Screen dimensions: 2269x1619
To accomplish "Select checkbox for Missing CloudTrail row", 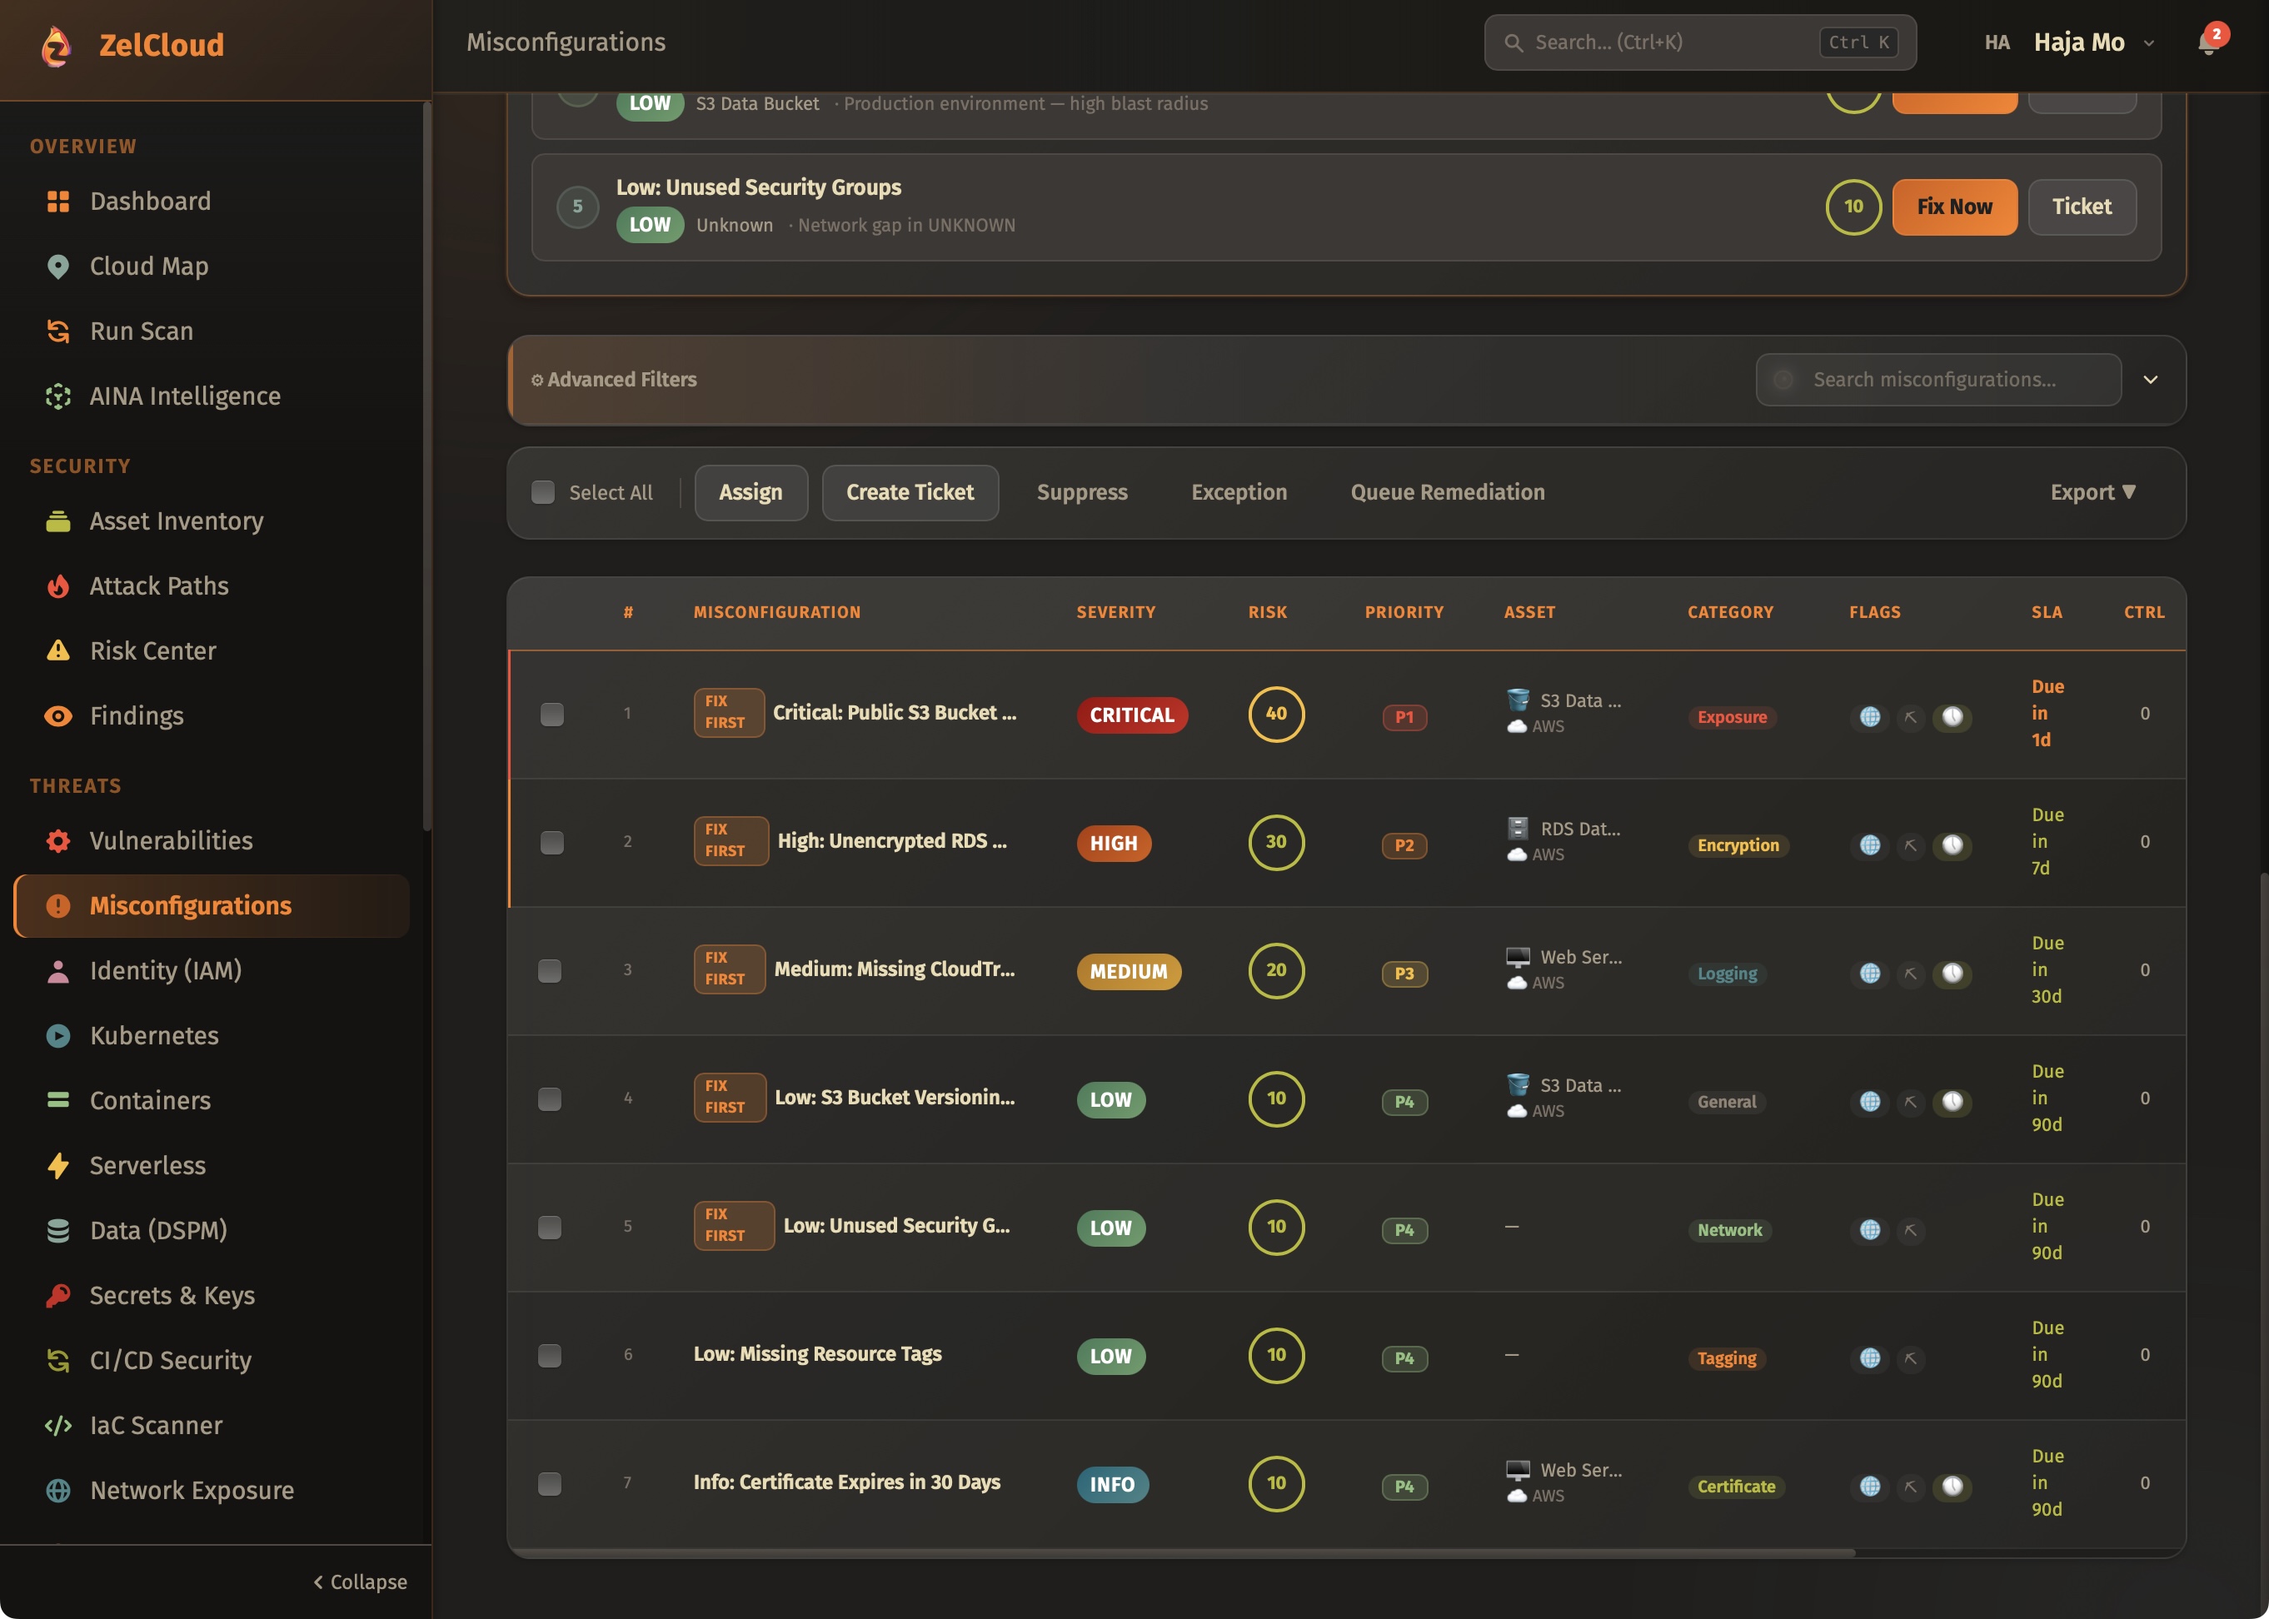I will pyautogui.click(x=551, y=970).
